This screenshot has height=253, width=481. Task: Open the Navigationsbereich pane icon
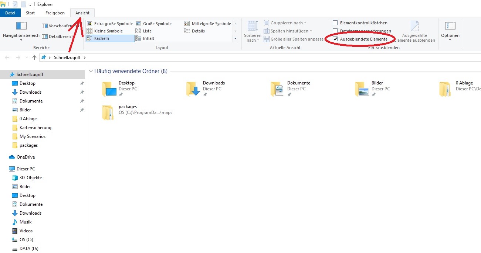(21, 26)
